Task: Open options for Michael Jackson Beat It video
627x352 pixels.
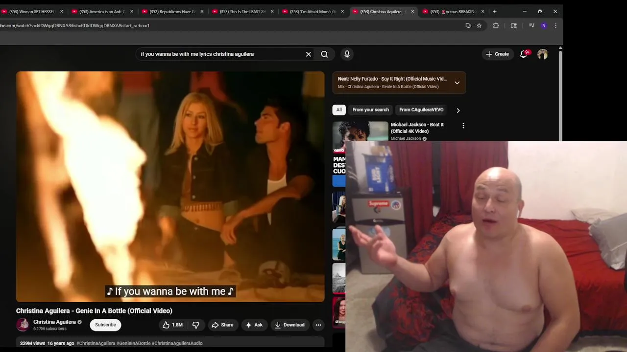Action: pyautogui.click(x=463, y=126)
